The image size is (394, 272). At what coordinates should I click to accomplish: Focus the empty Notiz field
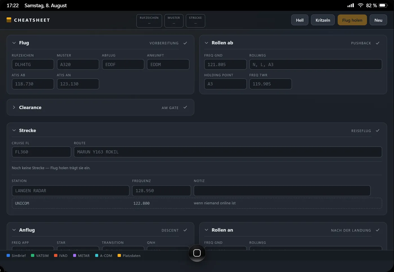282,191
